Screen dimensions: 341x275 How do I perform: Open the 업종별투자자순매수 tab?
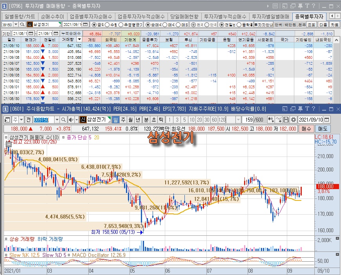coord(91,16)
